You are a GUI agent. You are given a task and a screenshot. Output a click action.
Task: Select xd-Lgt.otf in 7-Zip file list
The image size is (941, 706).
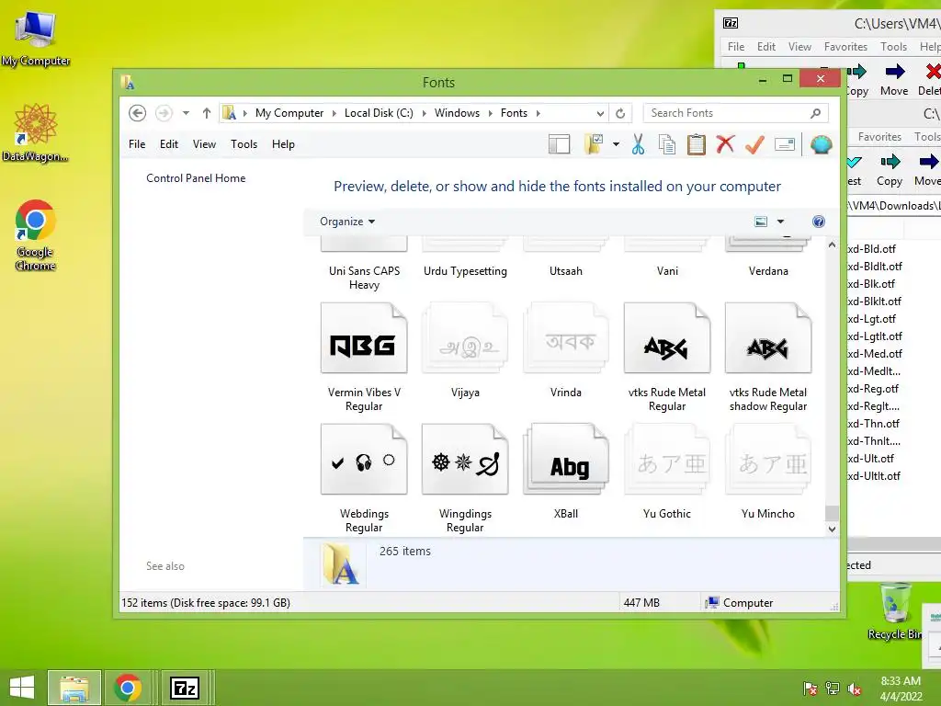click(871, 319)
